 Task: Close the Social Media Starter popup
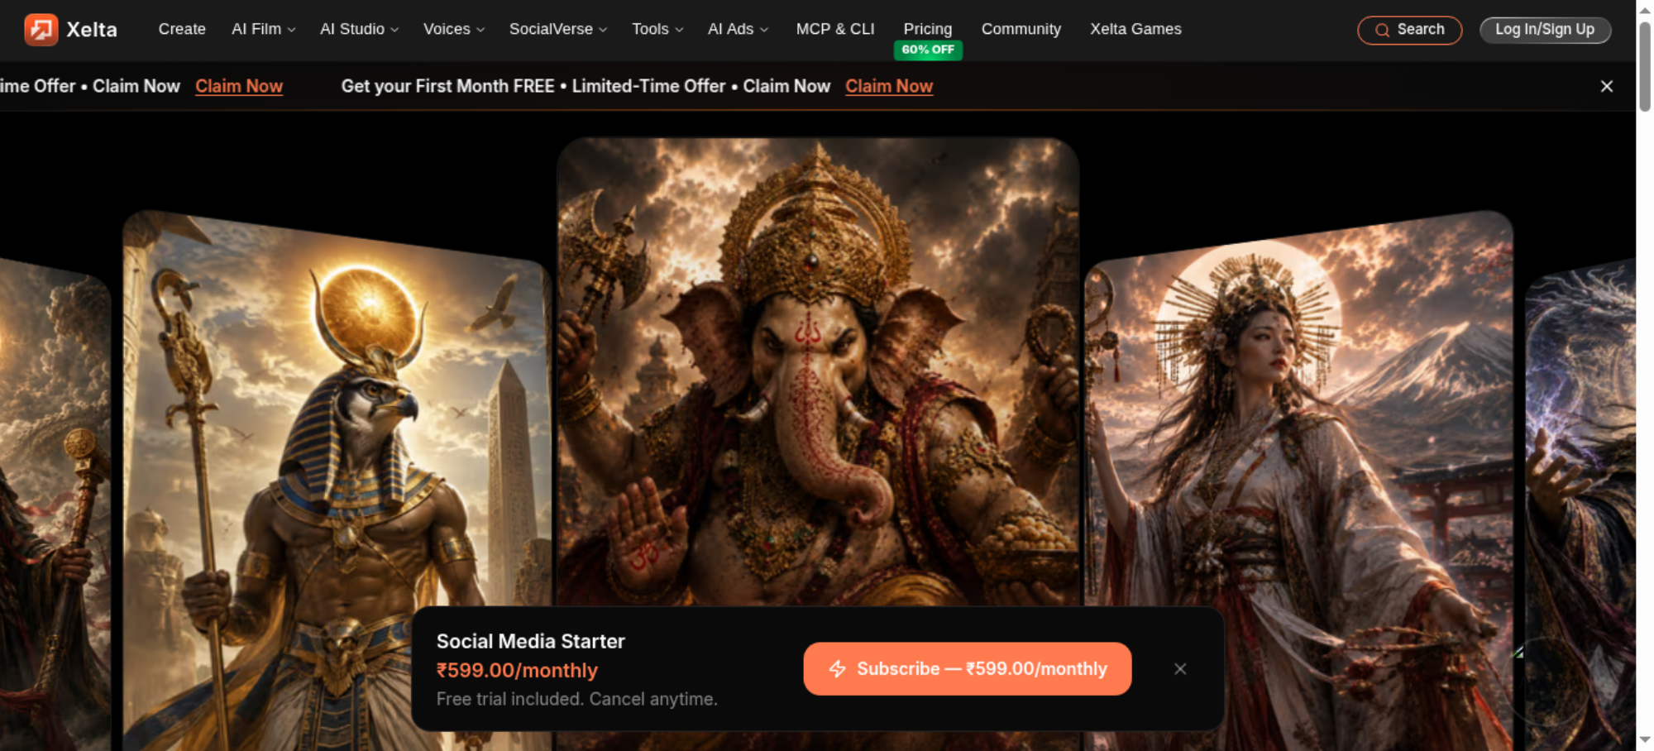(x=1180, y=669)
